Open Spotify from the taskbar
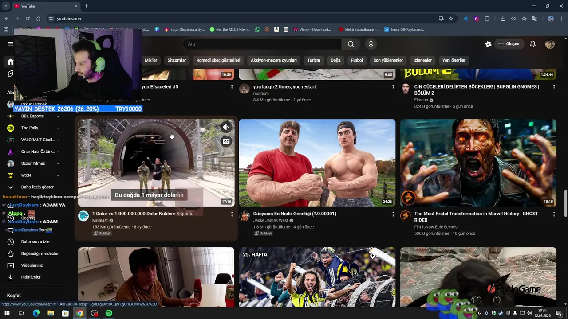The image size is (568, 319). (x=109, y=313)
